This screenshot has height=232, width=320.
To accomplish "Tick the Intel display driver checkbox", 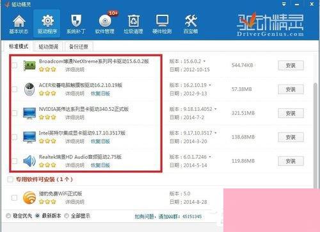I will click(x=14, y=137).
